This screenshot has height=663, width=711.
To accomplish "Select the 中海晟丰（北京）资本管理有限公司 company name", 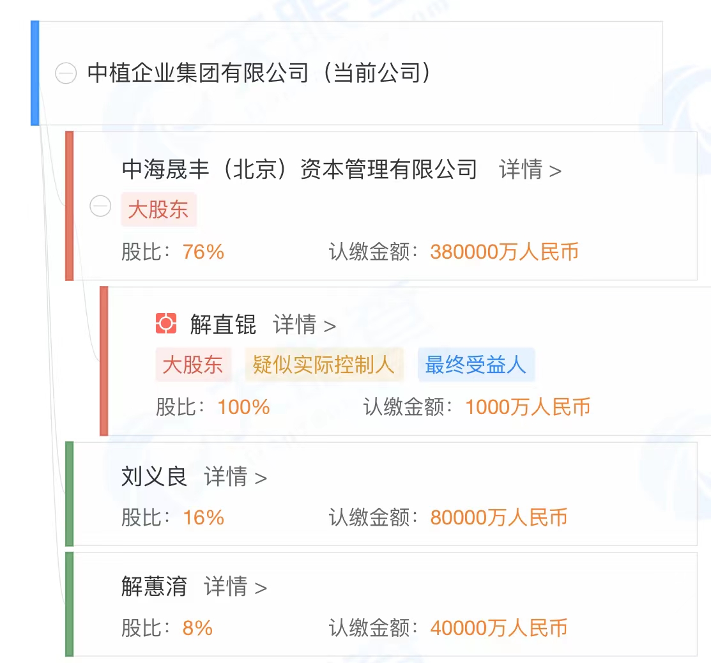I will pyautogui.click(x=299, y=169).
